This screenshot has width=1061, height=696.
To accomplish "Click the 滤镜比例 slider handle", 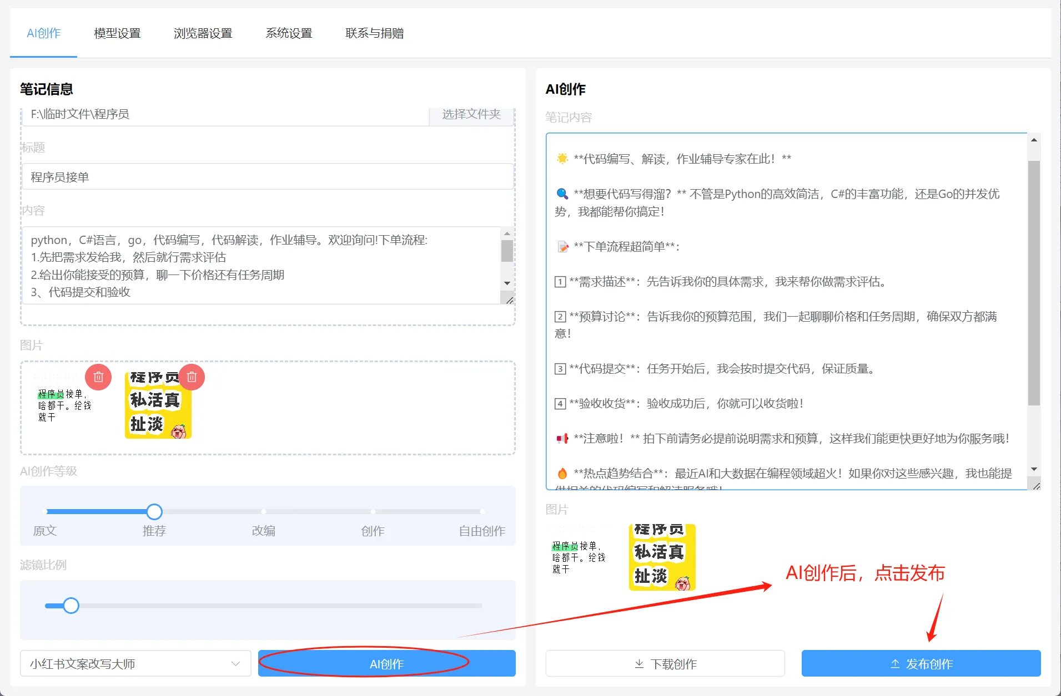I will click(x=71, y=606).
